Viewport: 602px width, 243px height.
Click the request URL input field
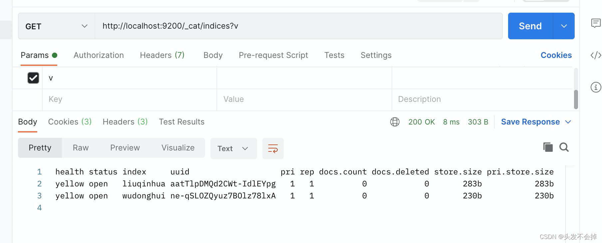click(298, 26)
